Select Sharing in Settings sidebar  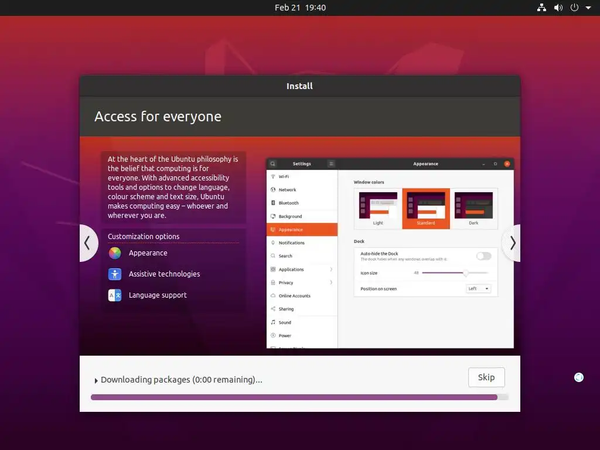click(x=302, y=309)
